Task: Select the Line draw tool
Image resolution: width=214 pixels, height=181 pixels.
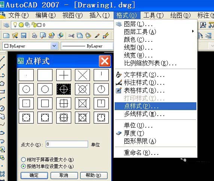Action: click(2, 59)
